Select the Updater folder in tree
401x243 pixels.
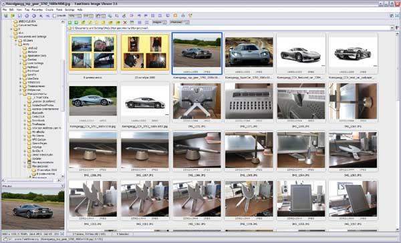point(37,158)
